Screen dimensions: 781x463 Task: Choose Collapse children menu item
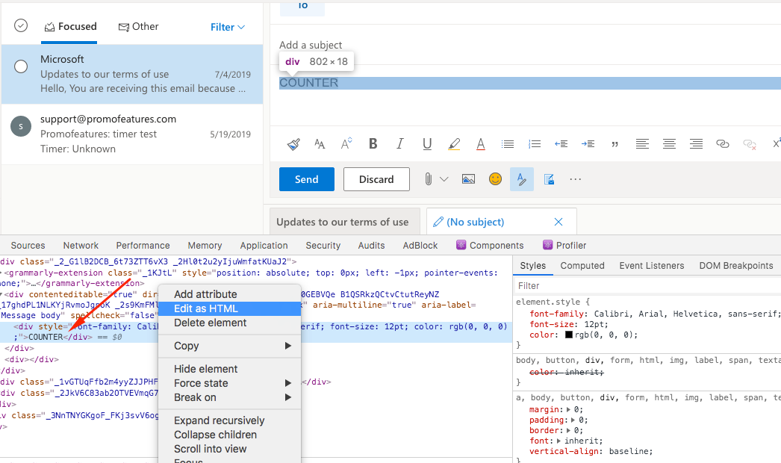click(230, 435)
